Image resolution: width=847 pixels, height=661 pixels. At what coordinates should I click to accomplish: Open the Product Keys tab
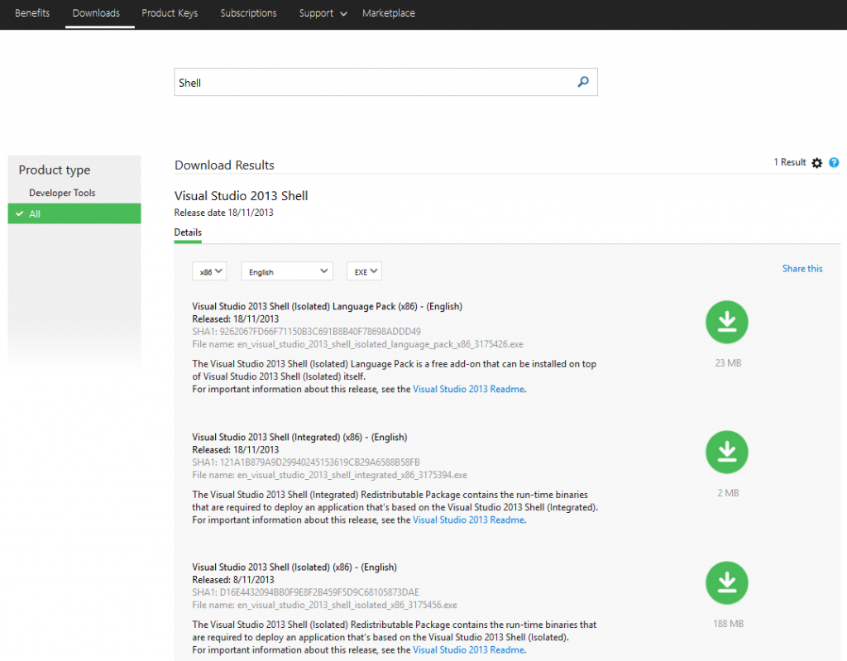click(x=170, y=13)
